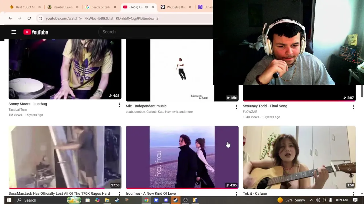Click the page vertical scrollbar thumb

362,91
